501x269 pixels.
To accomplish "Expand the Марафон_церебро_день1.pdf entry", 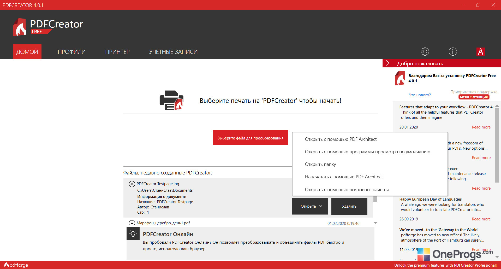I will (132, 223).
